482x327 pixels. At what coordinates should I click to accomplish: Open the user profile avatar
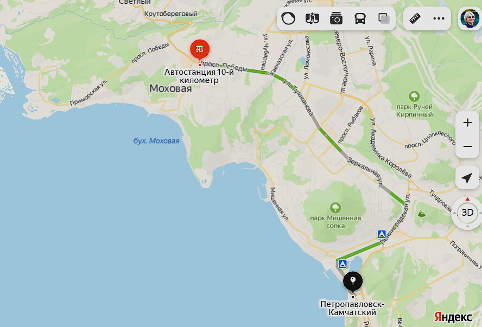coord(470,18)
